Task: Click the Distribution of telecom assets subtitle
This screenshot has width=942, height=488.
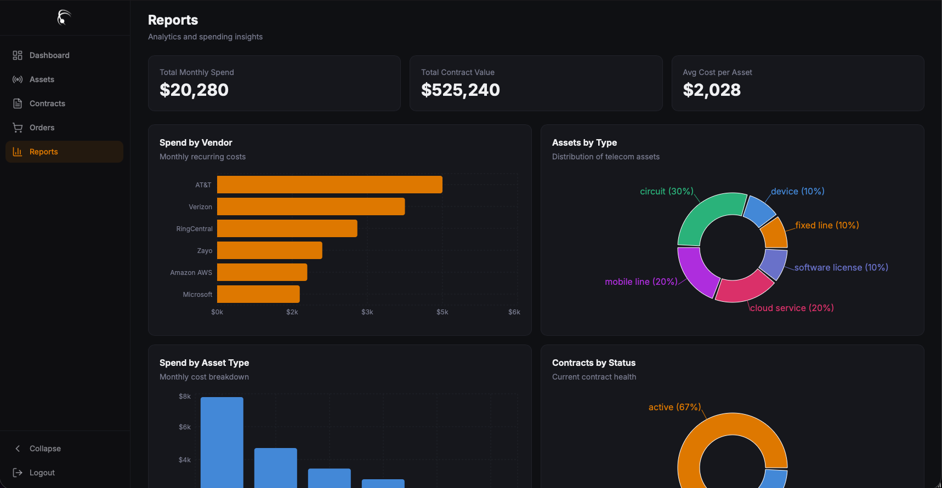Action: 606,157
